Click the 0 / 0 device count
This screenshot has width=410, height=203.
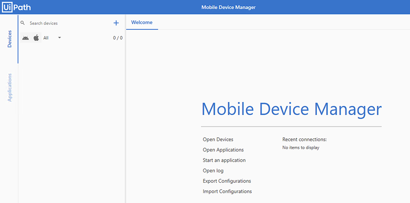coord(118,38)
